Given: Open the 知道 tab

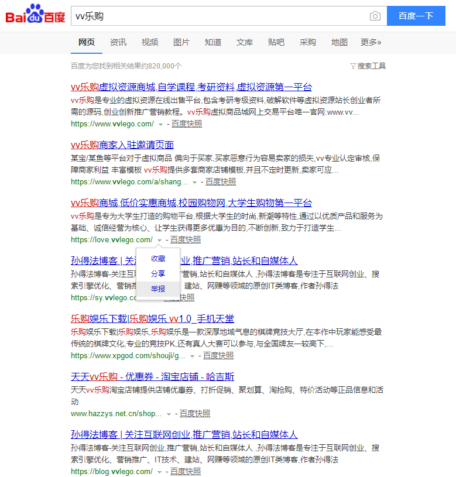Looking at the screenshot, I should (x=213, y=42).
